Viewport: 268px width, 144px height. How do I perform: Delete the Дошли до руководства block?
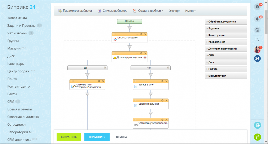tap(145, 54)
